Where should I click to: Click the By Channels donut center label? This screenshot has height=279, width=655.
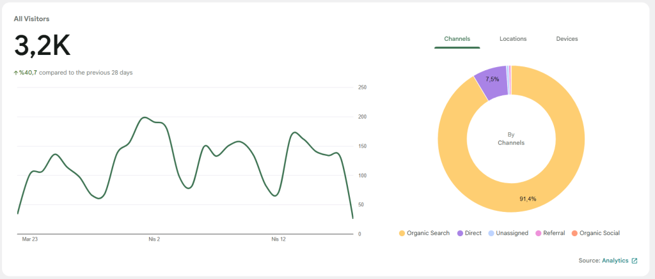511,139
